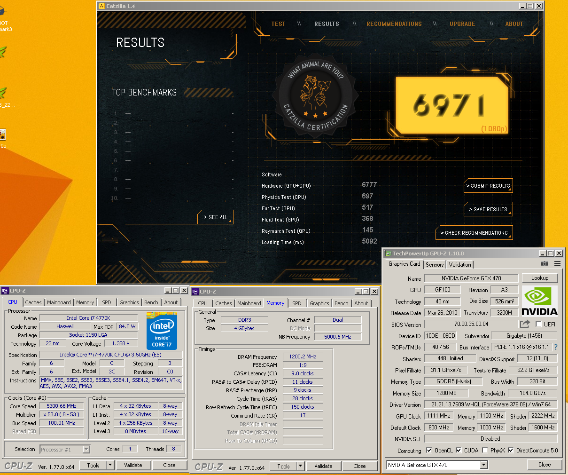Expand the Tools arrow in the Memory tab window
This screenshot has width=568, height=475.
click(301, 466)
